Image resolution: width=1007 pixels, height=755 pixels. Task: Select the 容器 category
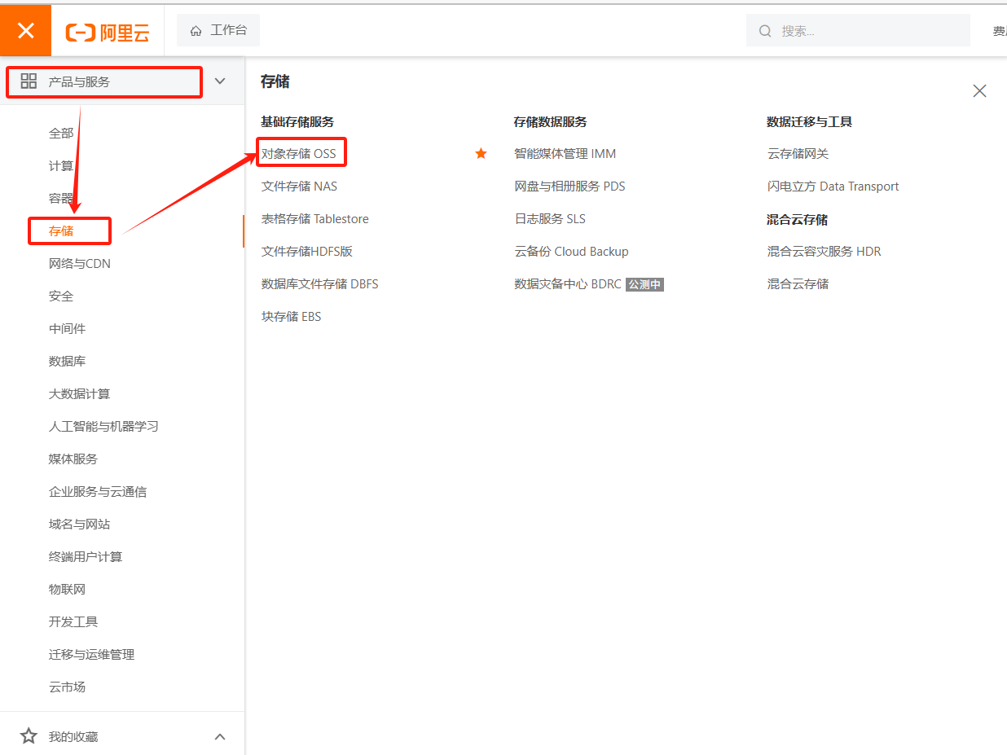coord(61,199)
